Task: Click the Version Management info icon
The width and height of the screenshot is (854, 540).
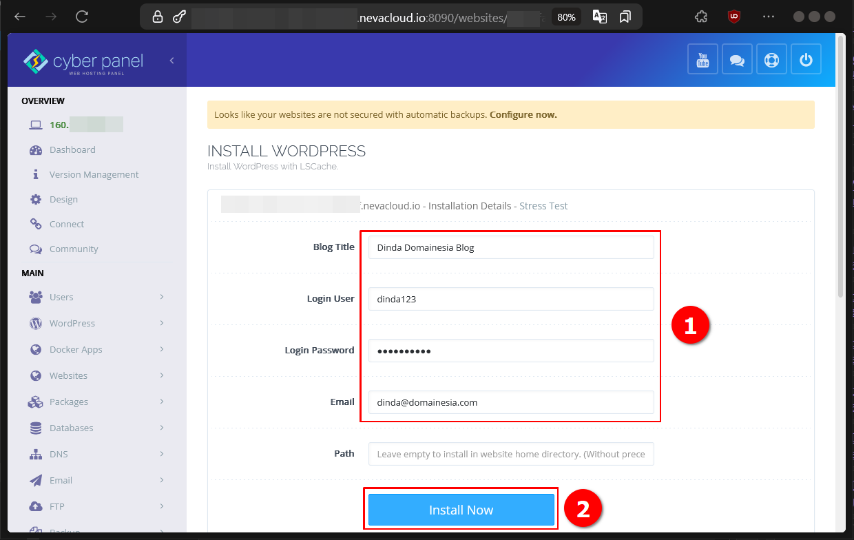Action: coord(36,174)
